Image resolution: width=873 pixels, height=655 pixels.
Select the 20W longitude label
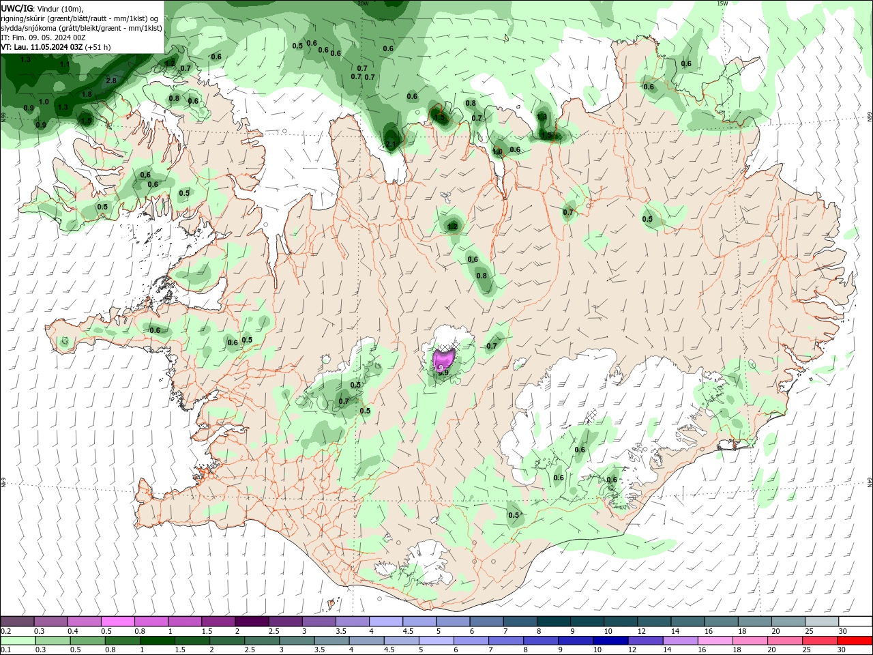point(363,3)
